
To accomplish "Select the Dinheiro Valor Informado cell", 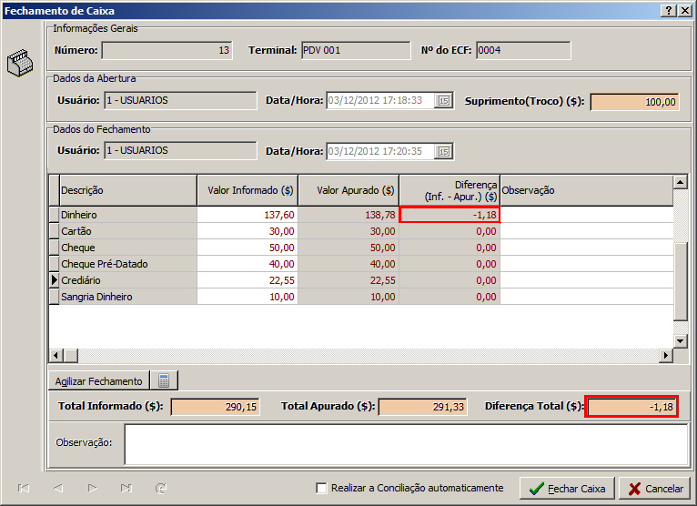I will click(x=247, y=215).
